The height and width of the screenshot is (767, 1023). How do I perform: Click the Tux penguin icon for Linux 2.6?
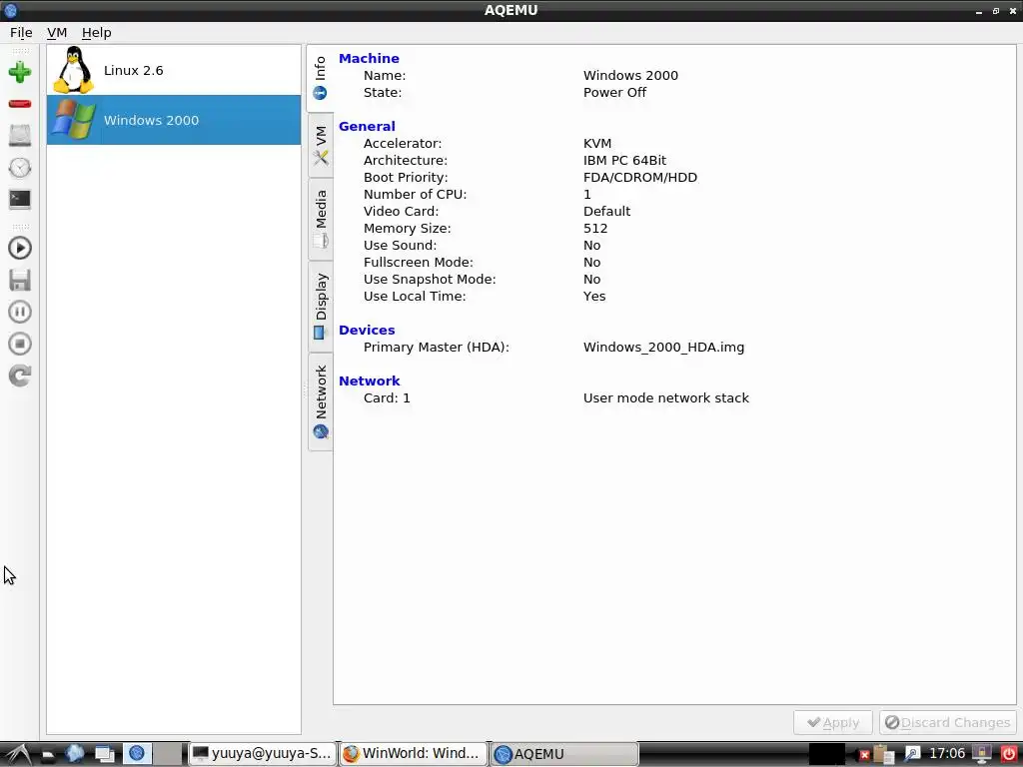[x=73, y=71]
